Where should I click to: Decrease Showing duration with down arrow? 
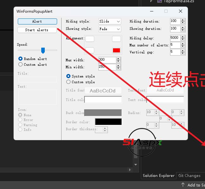183,30
